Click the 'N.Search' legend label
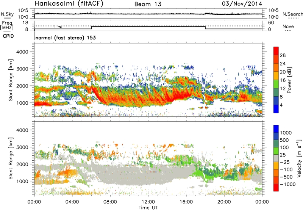This screenshot has width=303, height=210. click(292, 14)
